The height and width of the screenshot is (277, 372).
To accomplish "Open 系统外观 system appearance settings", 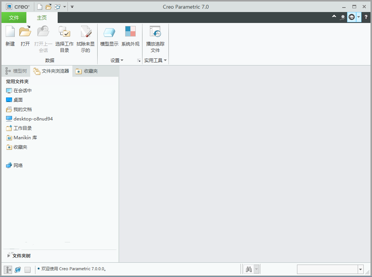I will tap(130, 36).
